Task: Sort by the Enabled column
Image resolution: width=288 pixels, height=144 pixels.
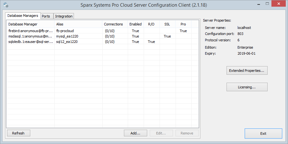Action: tap(135, 24)
